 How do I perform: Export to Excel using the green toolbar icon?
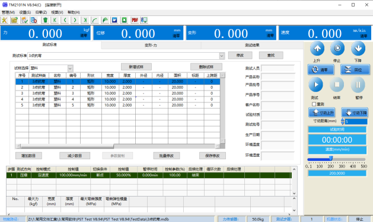124,20
